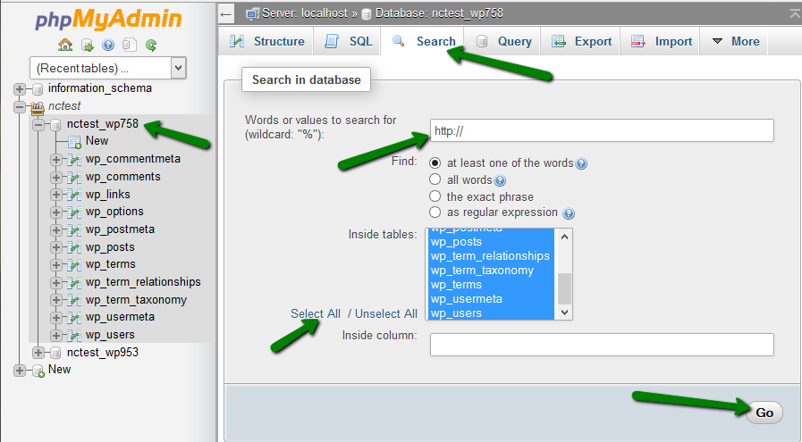Click the phpMyAdmin home icon
The height and width of the screenshot is (442, 802).
[x=65, y=45]
